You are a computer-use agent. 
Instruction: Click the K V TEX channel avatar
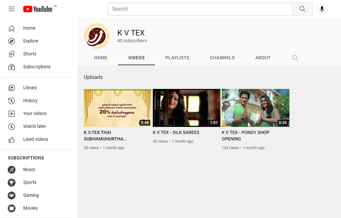[97, 36]
